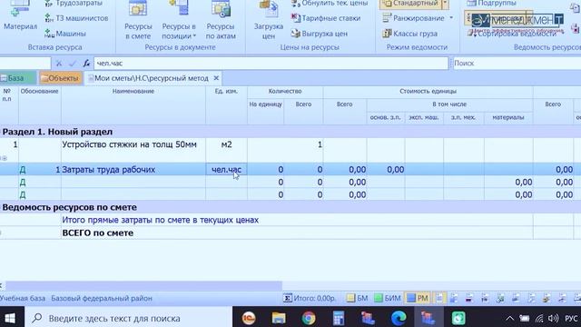Click the highlighted view icon right of РМ
The width and height of the screenshot is (581, 327).
tap(439, 298)
